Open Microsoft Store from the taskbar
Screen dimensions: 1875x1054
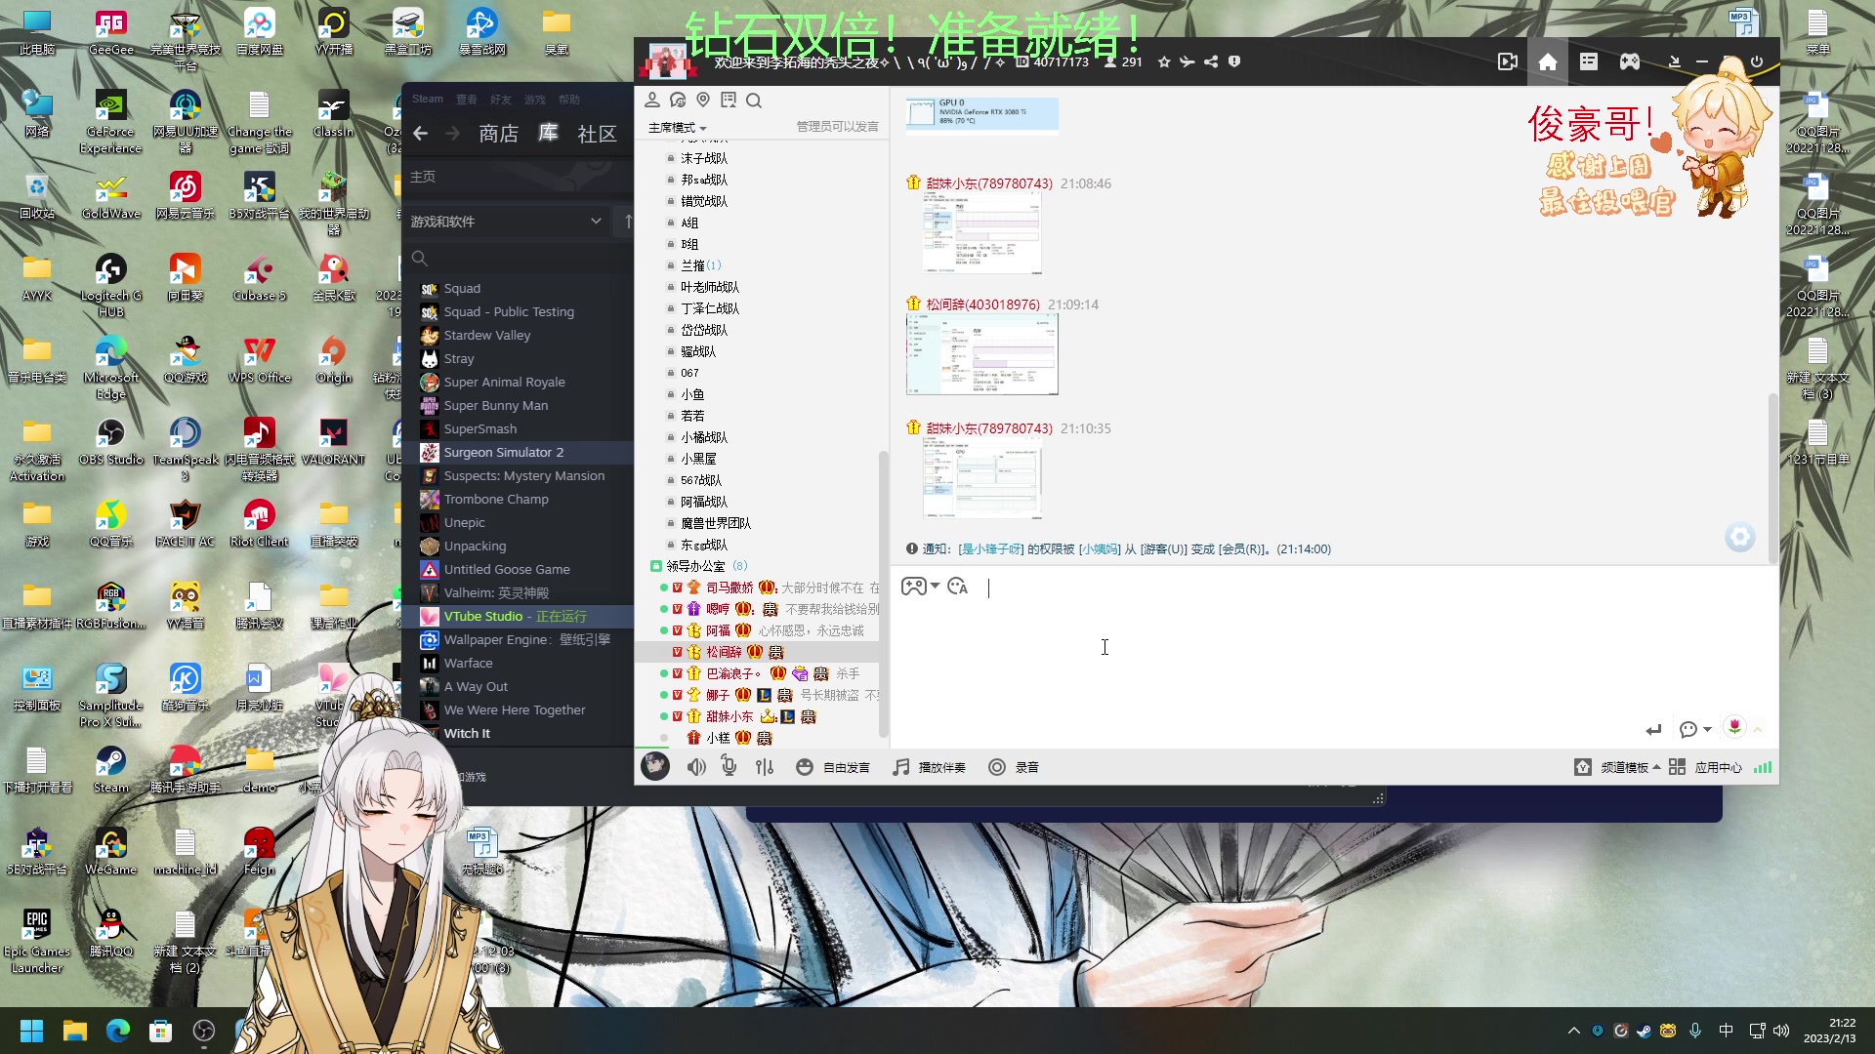(161, 1031)
